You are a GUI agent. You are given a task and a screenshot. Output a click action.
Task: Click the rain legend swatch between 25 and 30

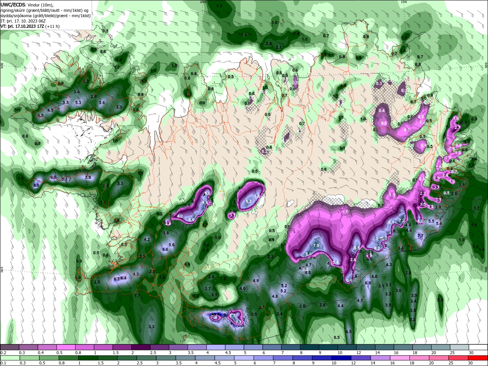coord(459,358)
